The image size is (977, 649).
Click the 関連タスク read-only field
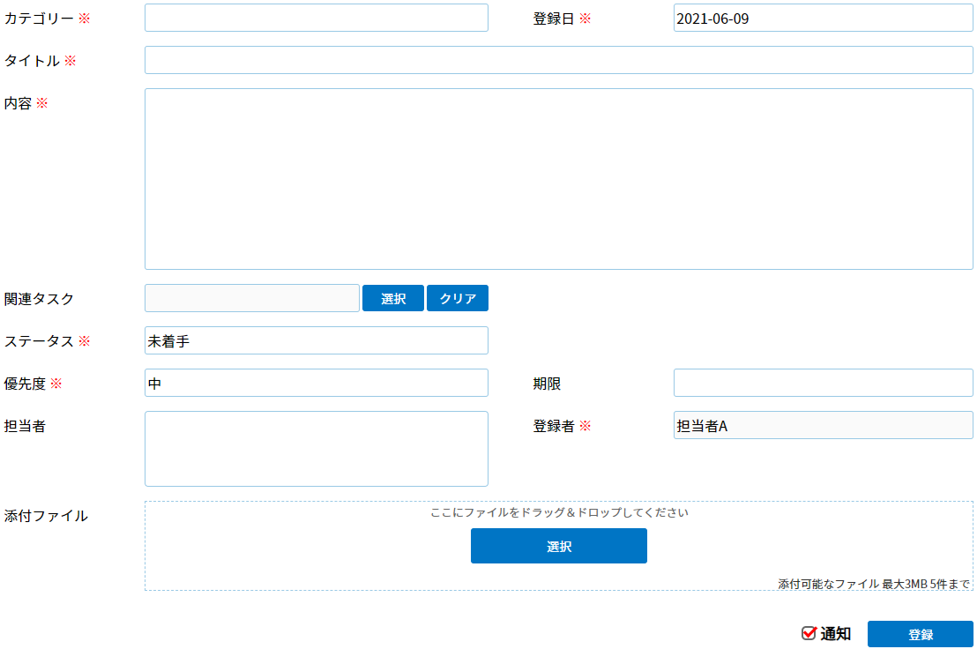click(x=251, y=298)
